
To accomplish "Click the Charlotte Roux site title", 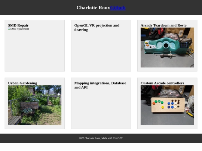I will (93, 8).
